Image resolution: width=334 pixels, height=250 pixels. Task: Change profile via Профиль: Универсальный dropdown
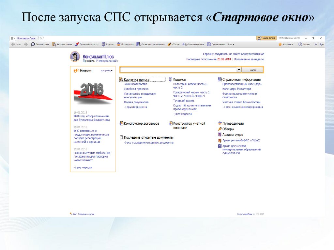(100, 61)
